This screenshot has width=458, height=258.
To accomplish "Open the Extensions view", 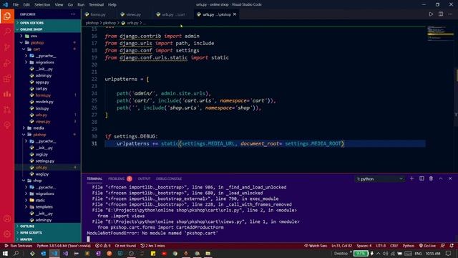I will coord(7,78).
